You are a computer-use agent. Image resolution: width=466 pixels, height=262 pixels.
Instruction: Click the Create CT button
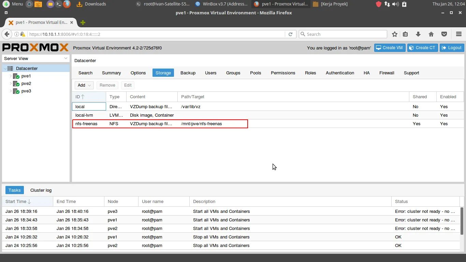tap(422, 48)
